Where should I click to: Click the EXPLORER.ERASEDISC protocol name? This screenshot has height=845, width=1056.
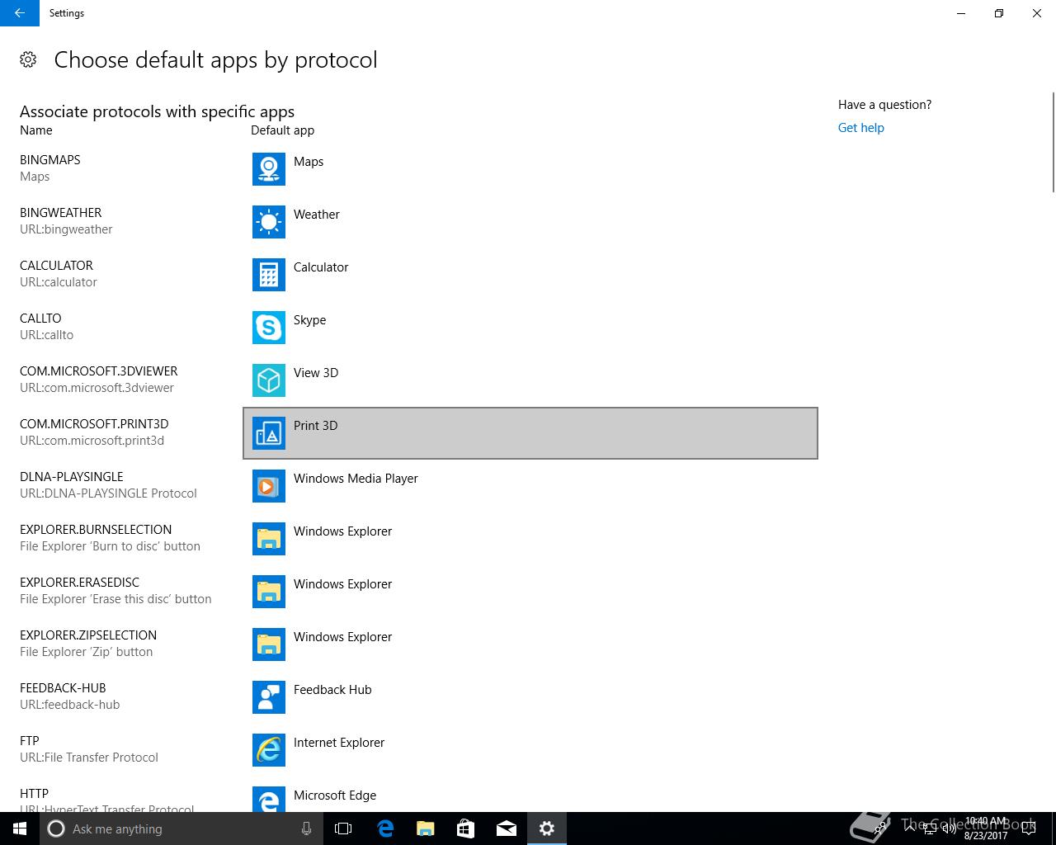click(x=80, y=583)
